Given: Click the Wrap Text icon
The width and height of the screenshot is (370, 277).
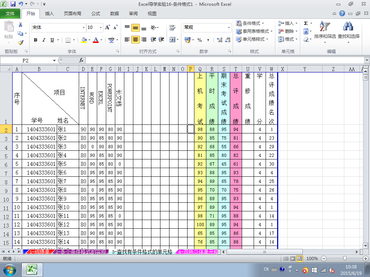Looking at the screenshot, I should pyautogui.click(x=172, y=28).
